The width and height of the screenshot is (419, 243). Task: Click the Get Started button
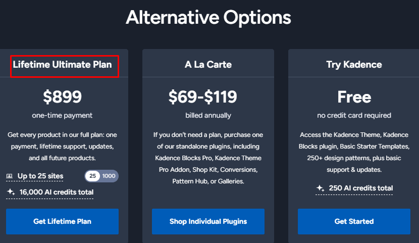click(354, 221)
